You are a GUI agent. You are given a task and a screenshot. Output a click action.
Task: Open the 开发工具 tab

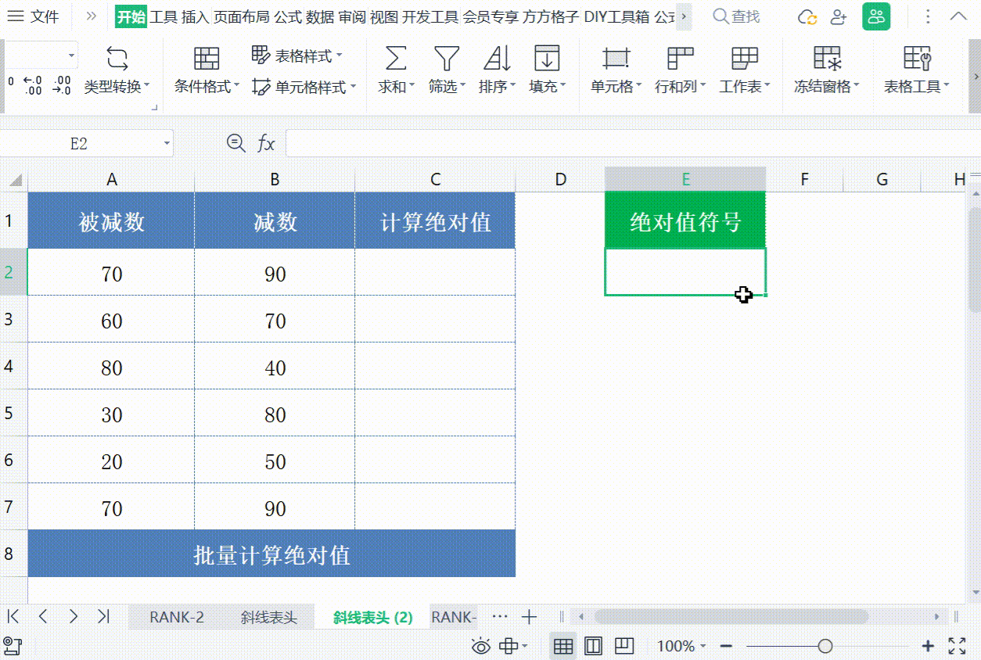[x=430, y=16]
